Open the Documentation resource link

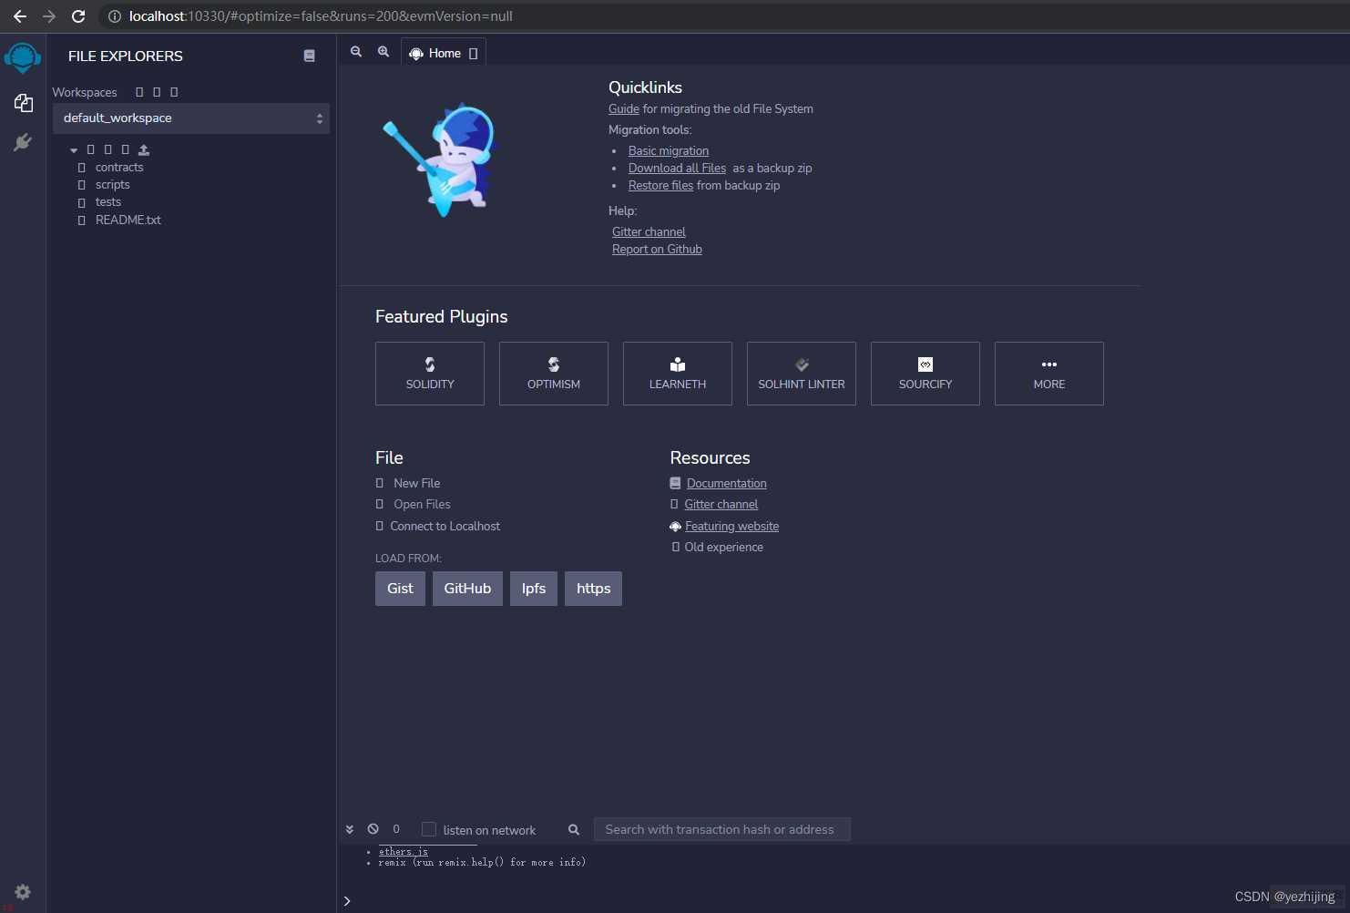tap(726, 483)
